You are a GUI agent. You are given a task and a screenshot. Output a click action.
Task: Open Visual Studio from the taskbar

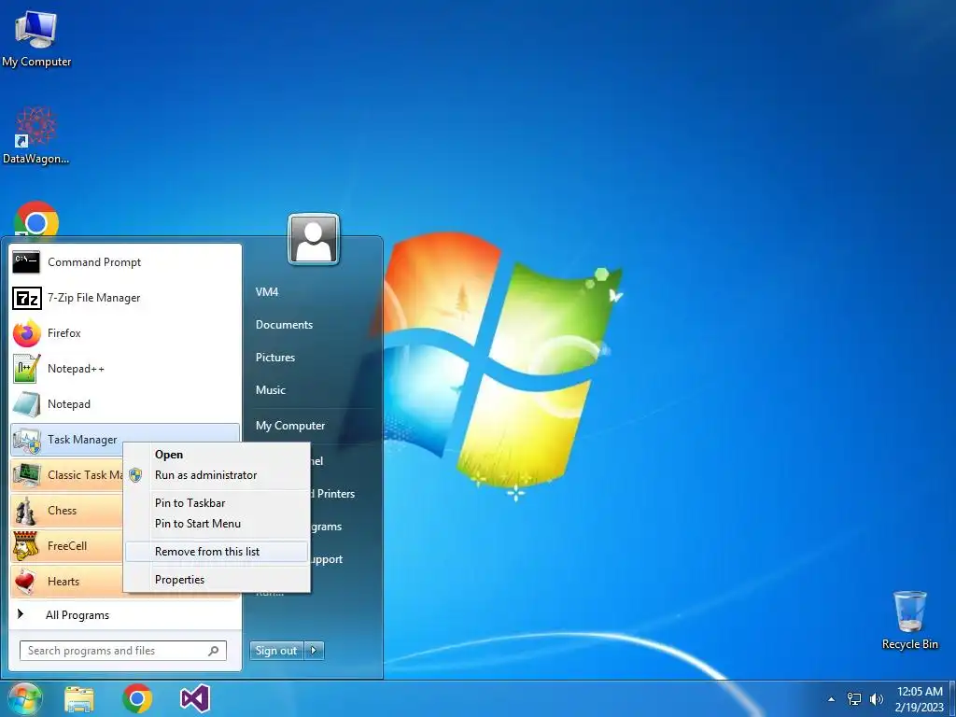[195, 698]
